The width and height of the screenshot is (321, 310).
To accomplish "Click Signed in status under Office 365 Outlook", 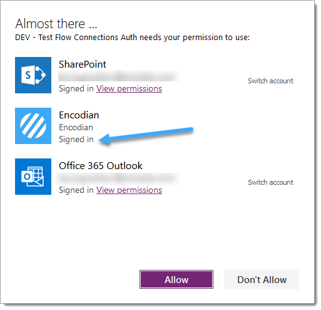I will coord(76,190).
